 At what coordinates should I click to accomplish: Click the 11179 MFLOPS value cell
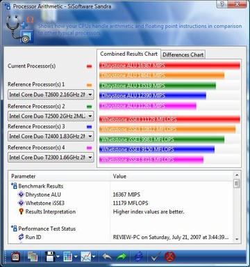point(131,203)
